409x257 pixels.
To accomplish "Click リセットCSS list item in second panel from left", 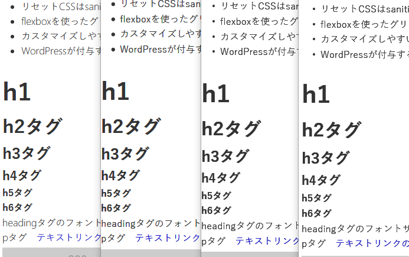I will [161, 4].
